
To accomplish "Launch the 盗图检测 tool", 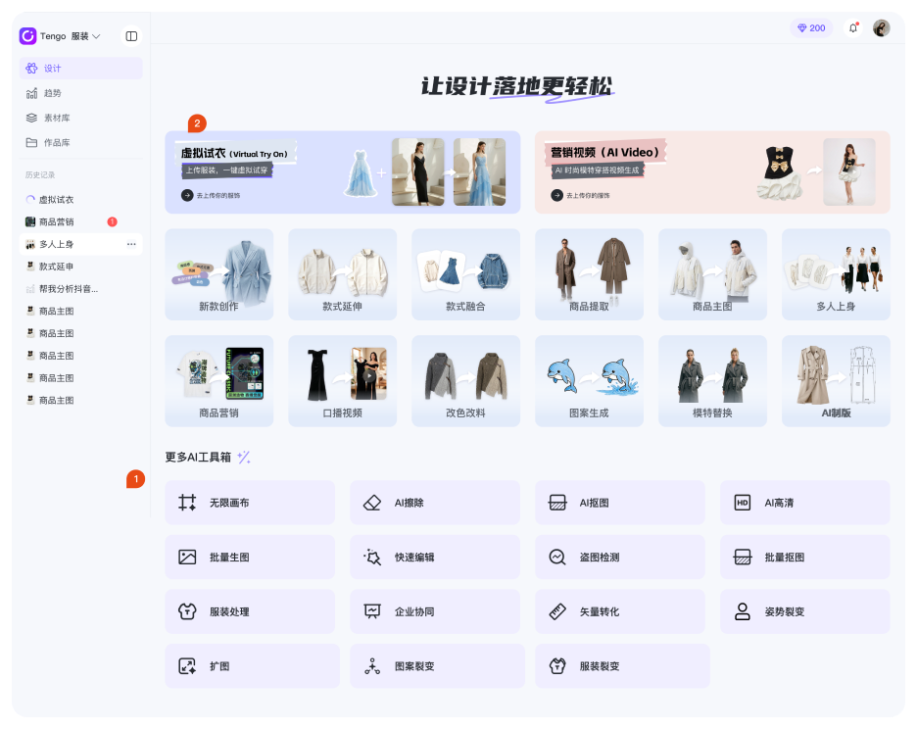I will coord(620,557).
